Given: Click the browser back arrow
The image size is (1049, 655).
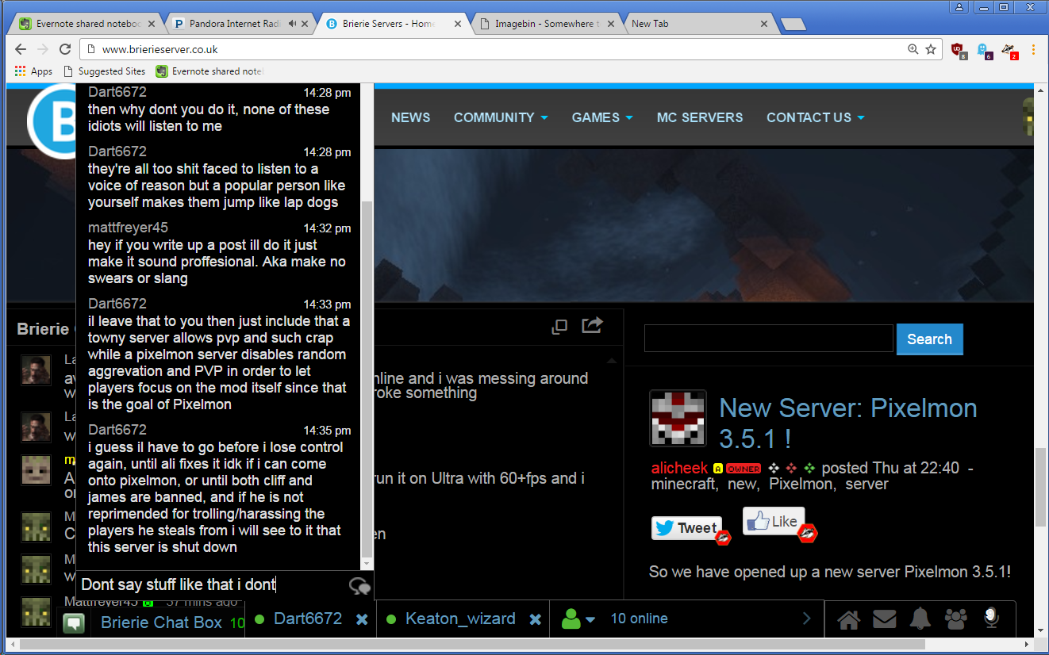Looking at the screenshot, I should [21, 49].
